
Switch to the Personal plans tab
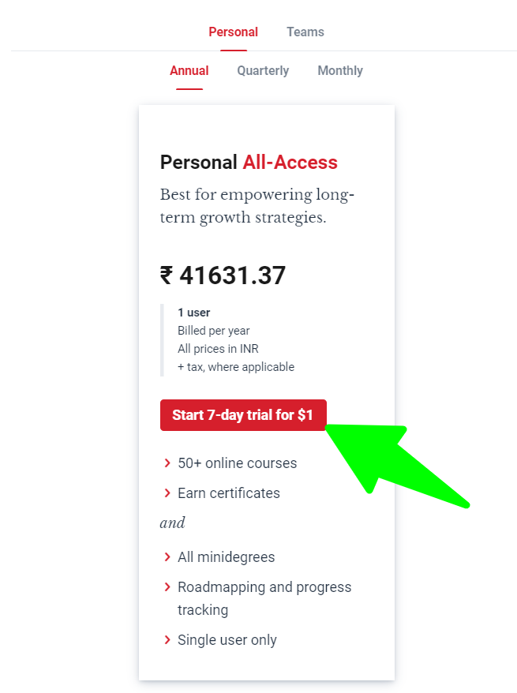(233, 32)
